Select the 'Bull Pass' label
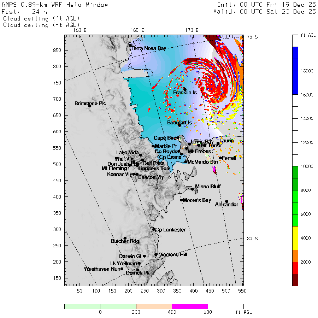318x318 pixels. [154, 163]
